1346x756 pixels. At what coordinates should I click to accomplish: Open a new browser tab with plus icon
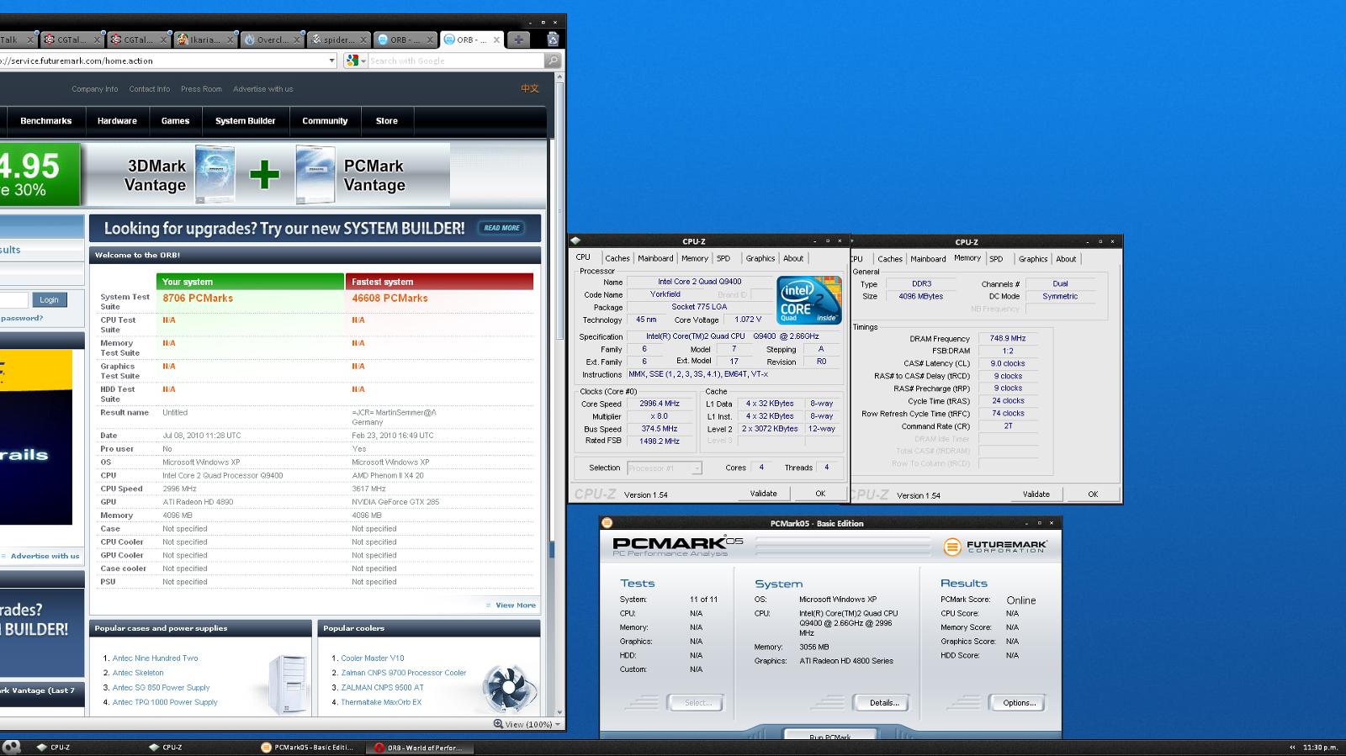(518, 40)
